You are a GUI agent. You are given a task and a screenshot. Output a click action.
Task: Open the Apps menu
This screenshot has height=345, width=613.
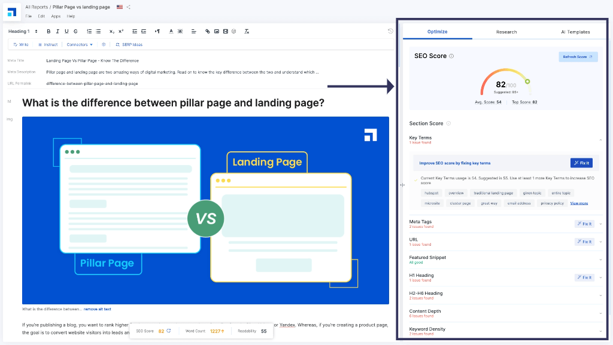click(x=56, y=16)
